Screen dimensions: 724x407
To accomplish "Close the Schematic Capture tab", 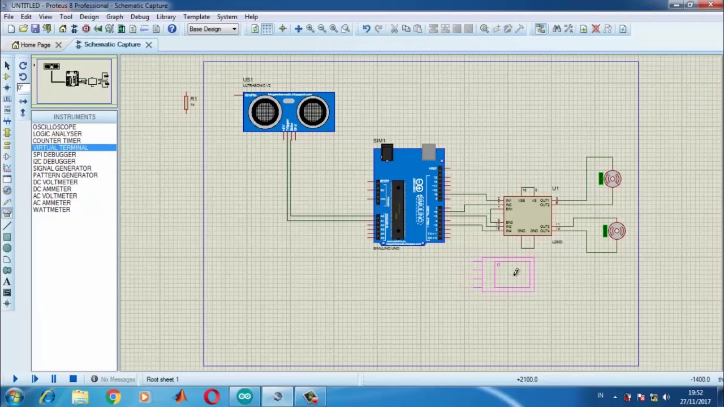I will click(149, 45).
